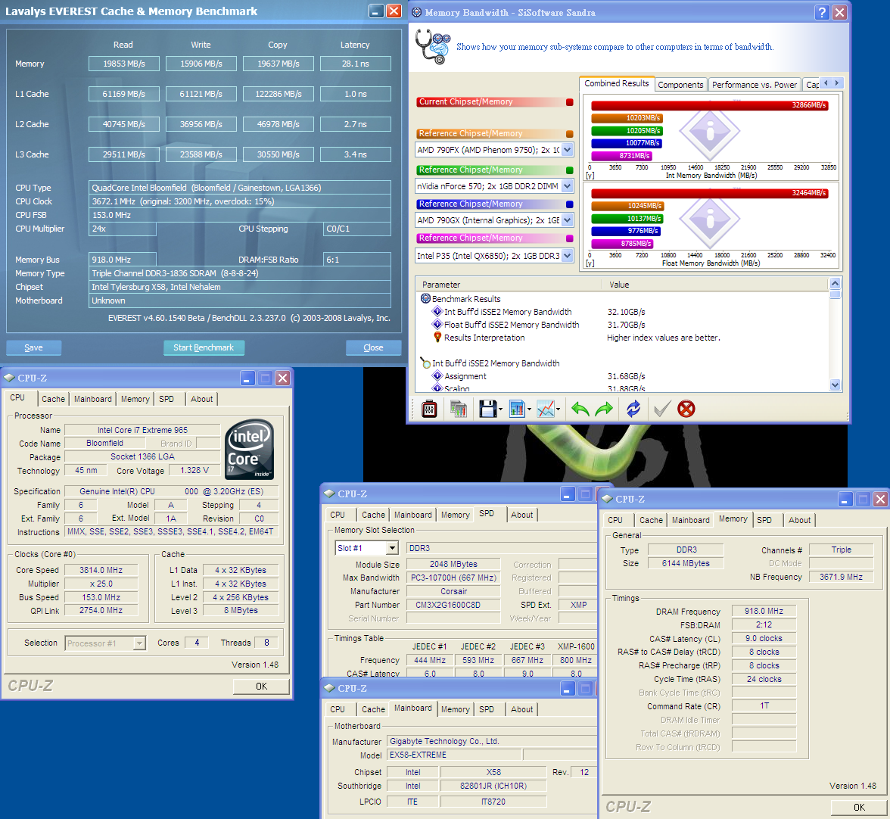Click the Start Benchmark button in EVEREST
The image size is (890, 819).
click(204, 347)
